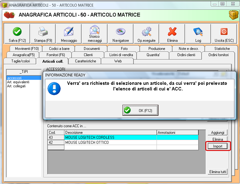Viewport: 240px width, 184px height.
Task: Open the Taglie/colori tab
Action: point(21,61)
